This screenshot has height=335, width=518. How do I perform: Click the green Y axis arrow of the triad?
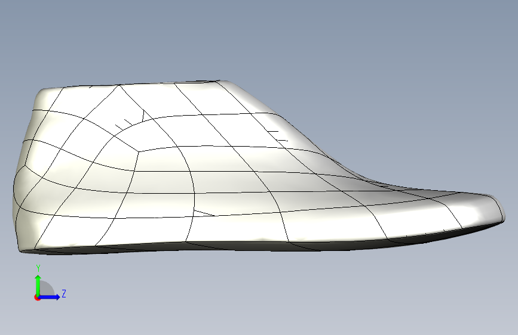(x=38, y=286)
